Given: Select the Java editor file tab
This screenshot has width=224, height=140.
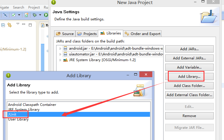Looking at the screenshot, I should pyautogui.click(x=45, y=25).
